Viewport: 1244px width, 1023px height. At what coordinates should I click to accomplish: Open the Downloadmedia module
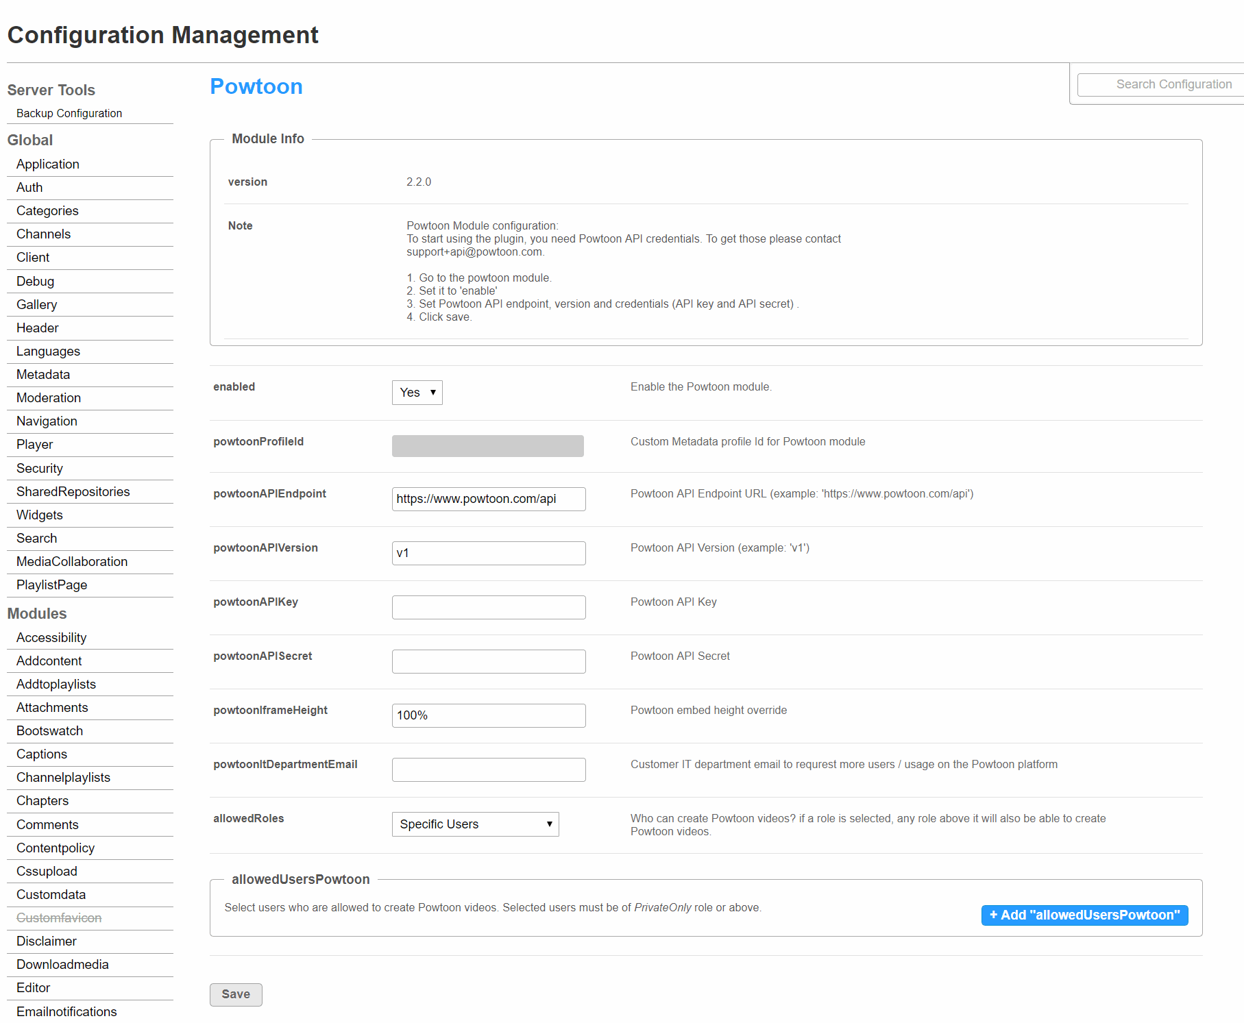click(62, 965)
